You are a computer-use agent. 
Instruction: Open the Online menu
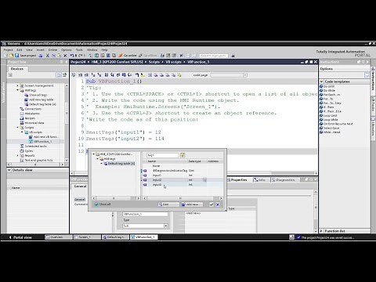click(x=52, y=49)
